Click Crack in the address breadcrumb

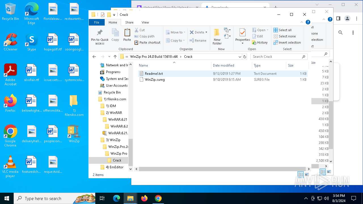[x=188, y=57]
